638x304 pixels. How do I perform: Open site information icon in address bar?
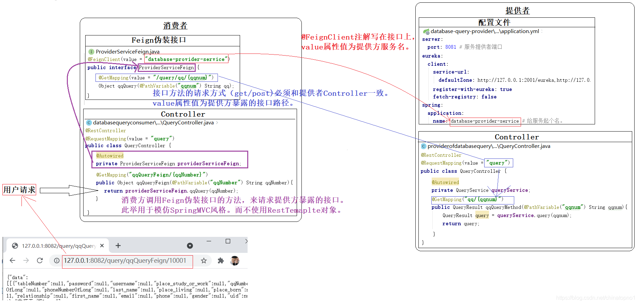coord(57,261)
